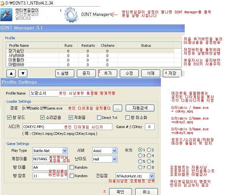Click the 확인 confirm button
Image resolution: width=228 pixels, height=195 pixels.
coord(121,192)
